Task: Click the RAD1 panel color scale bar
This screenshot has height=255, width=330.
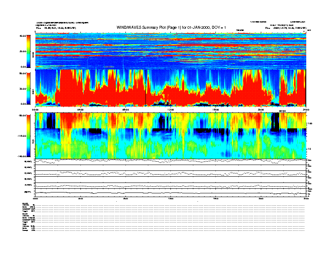Action: [x=28, y=89]
